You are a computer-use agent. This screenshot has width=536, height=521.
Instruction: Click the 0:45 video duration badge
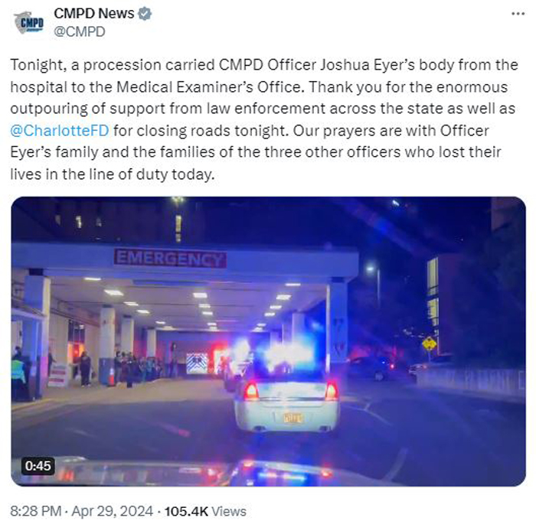point(38,466)
